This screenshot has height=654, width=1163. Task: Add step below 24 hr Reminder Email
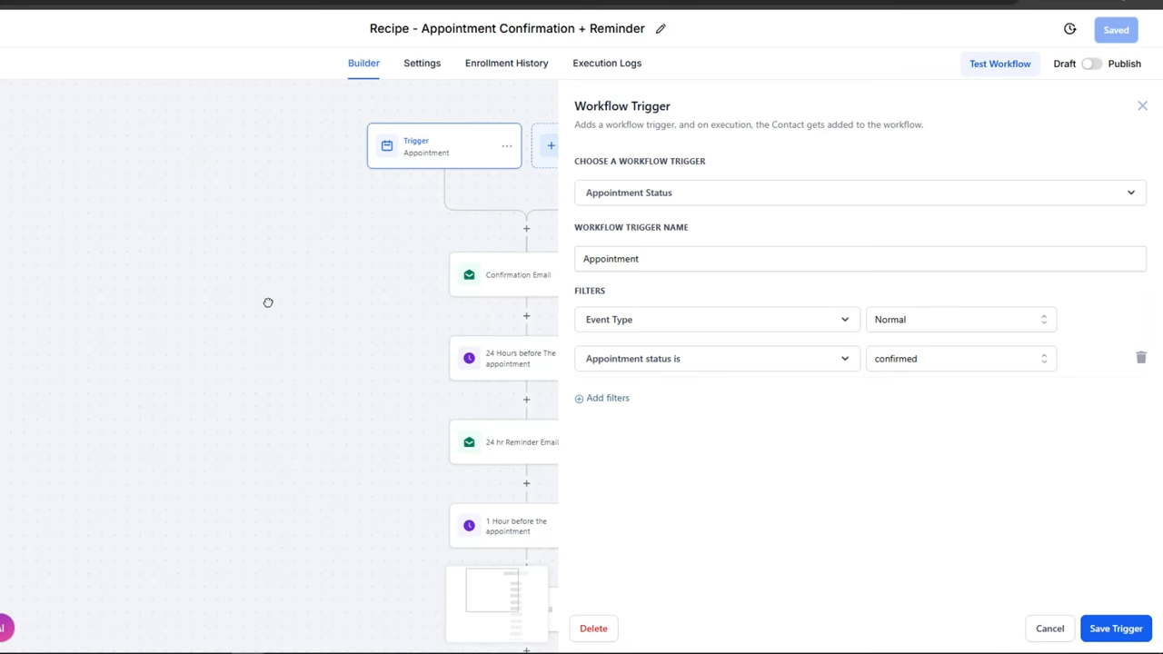pyautogui.click(x=526, y=483)
